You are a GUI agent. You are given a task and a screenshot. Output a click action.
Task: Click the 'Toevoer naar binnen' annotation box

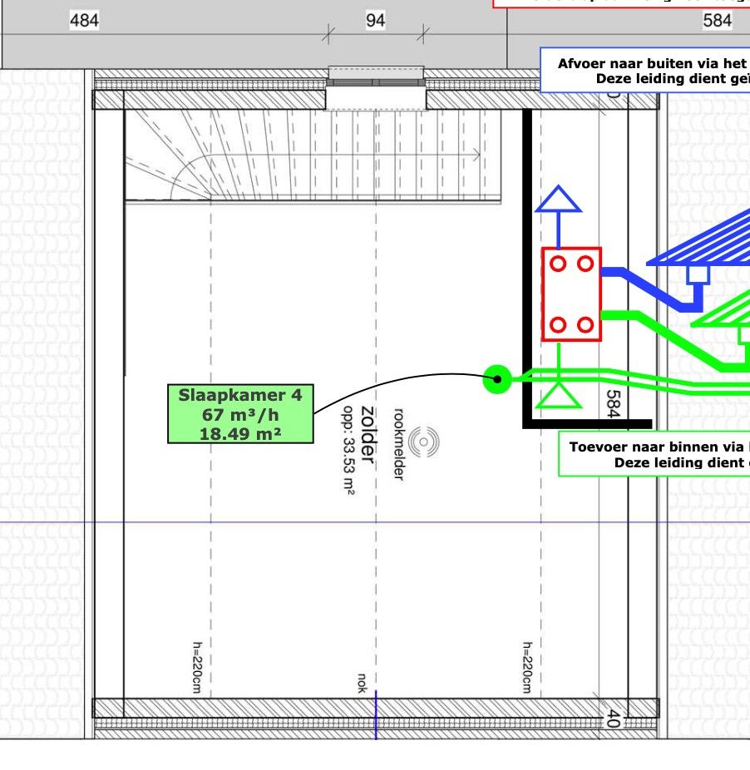click(x=654, y=454)
